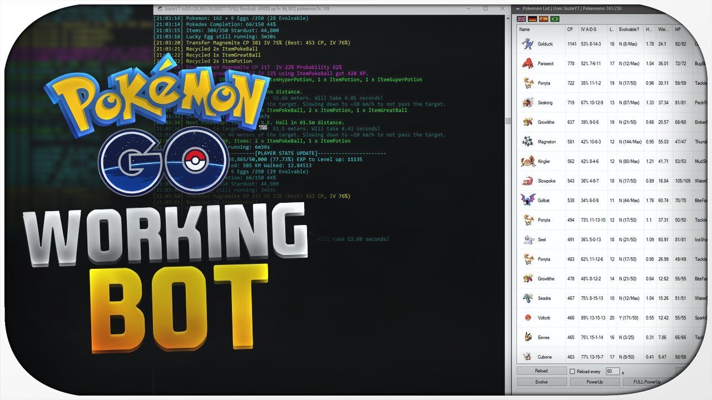Click the Cubone sprite icon

(x=527, y=356)
